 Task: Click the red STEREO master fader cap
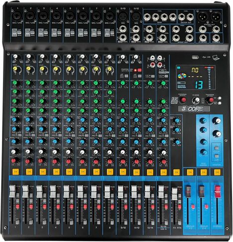(218, 191)
